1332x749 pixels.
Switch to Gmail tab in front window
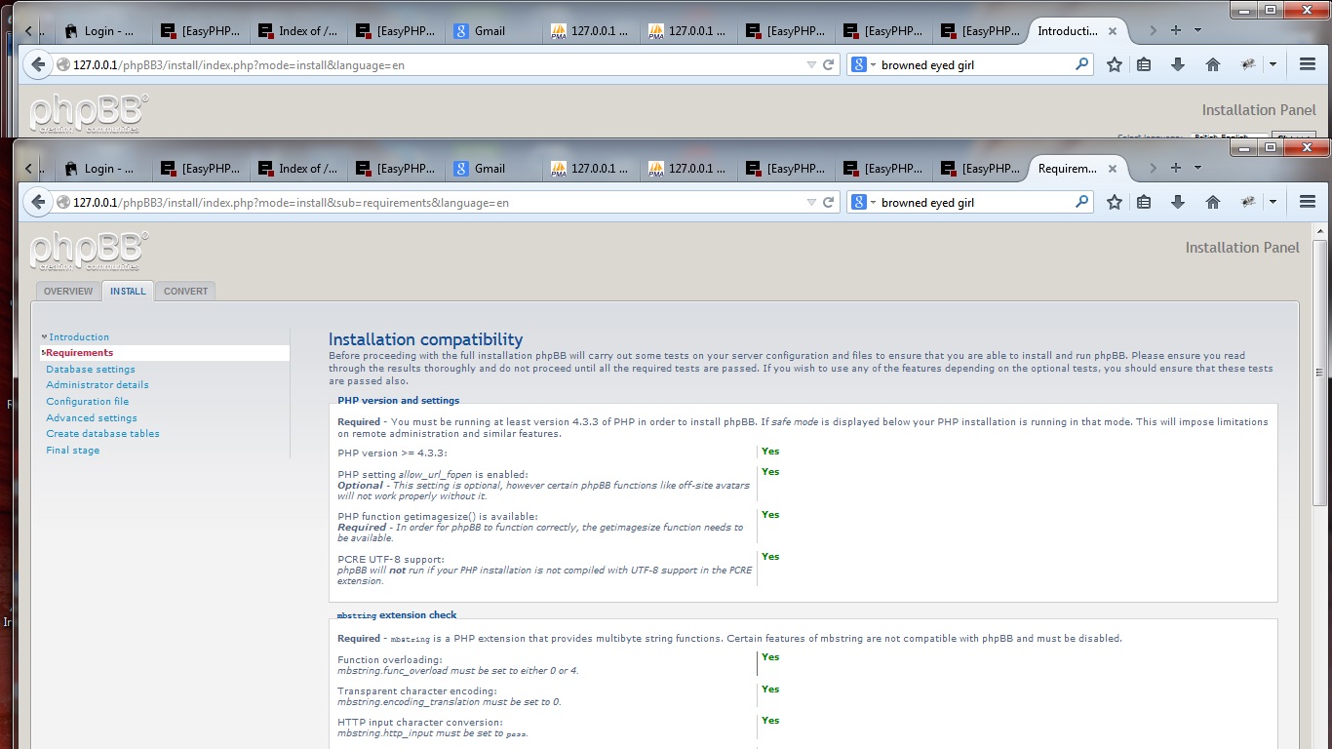click(492, 169)
